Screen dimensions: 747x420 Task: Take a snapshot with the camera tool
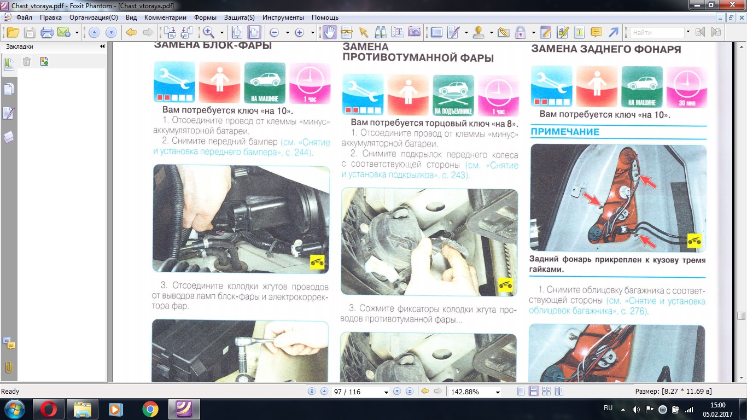415,32
